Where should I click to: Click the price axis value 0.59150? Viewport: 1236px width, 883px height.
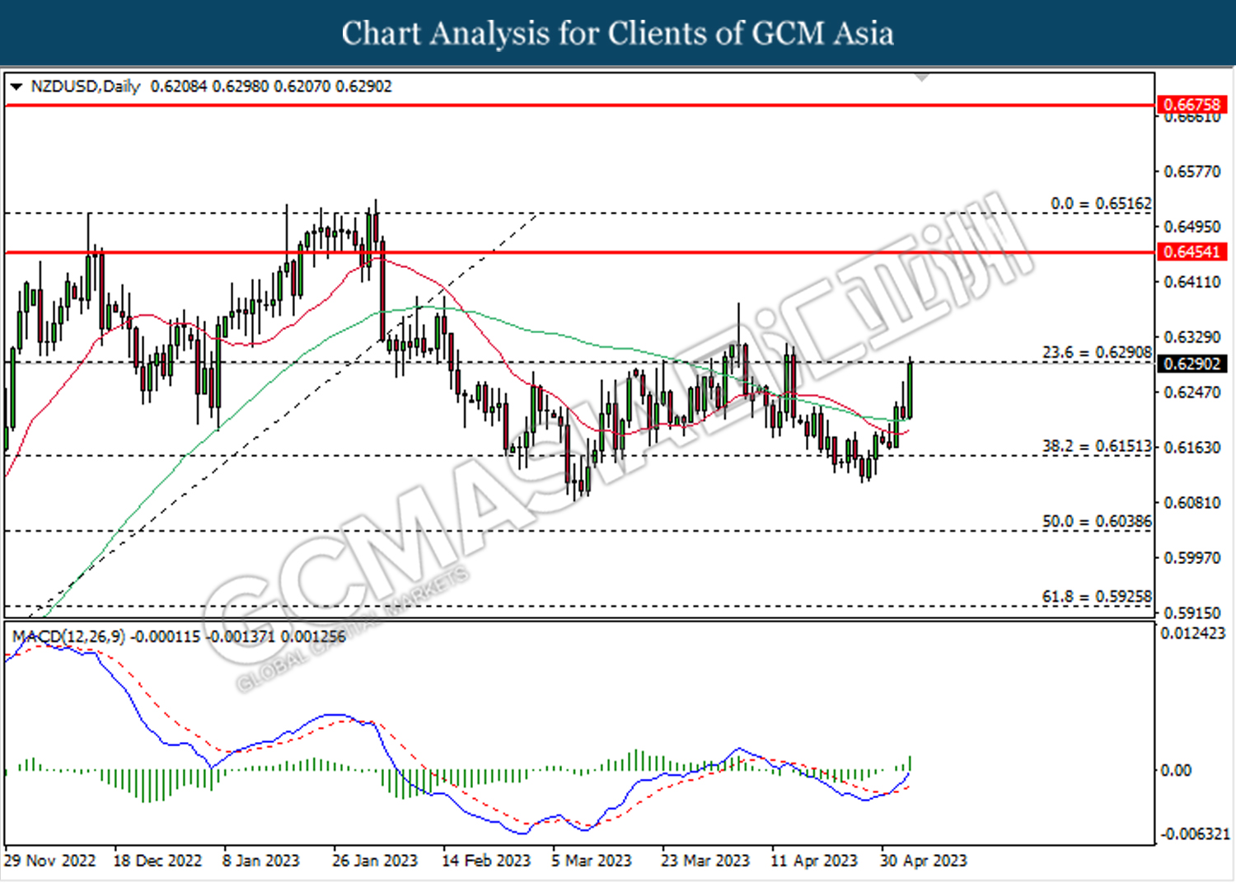coord(1192,613)
